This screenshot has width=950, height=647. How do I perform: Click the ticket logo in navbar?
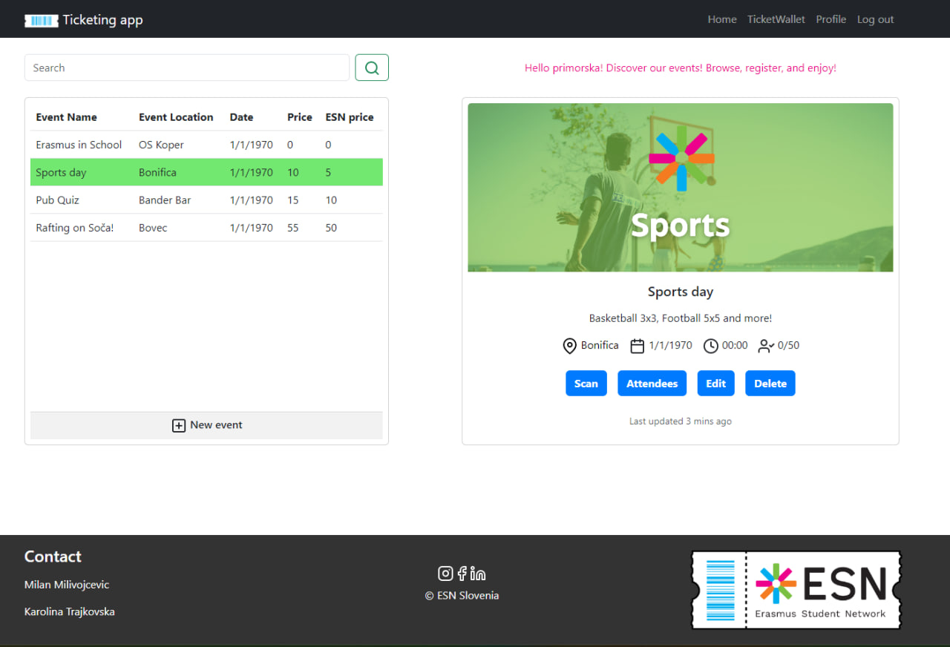tap(41, 20)
